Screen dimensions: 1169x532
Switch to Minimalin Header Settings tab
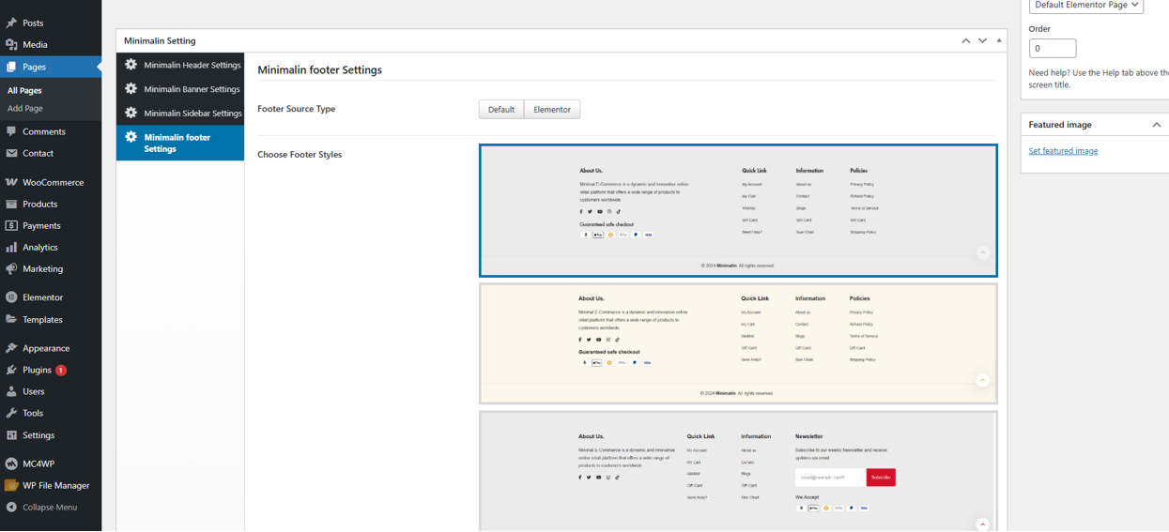coord(180,65)
